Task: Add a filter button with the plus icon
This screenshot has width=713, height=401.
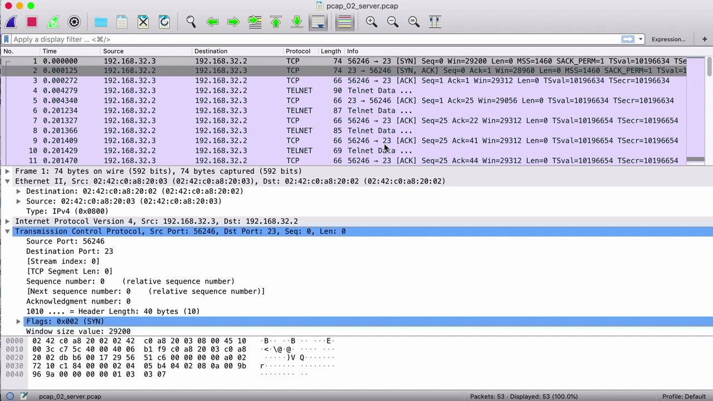Action: 705,39
